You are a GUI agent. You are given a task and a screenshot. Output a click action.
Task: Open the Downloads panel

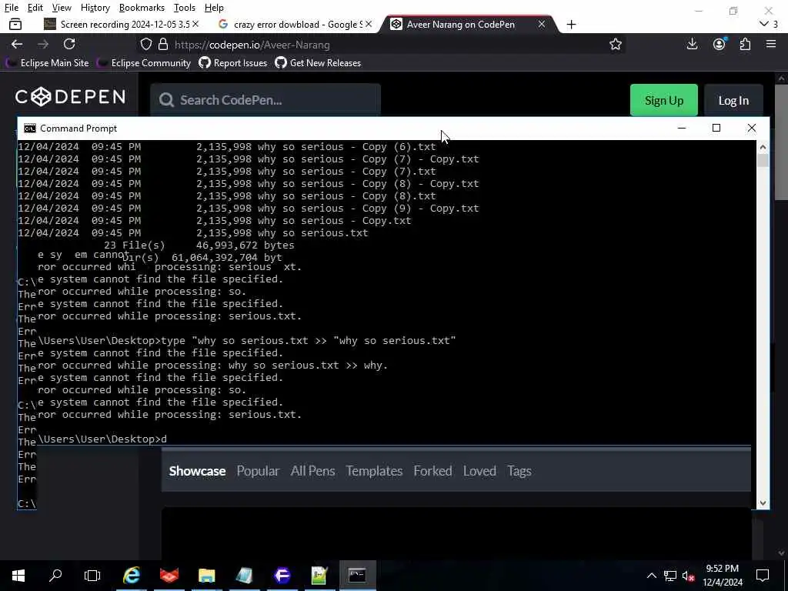click(x=693, y=44)
